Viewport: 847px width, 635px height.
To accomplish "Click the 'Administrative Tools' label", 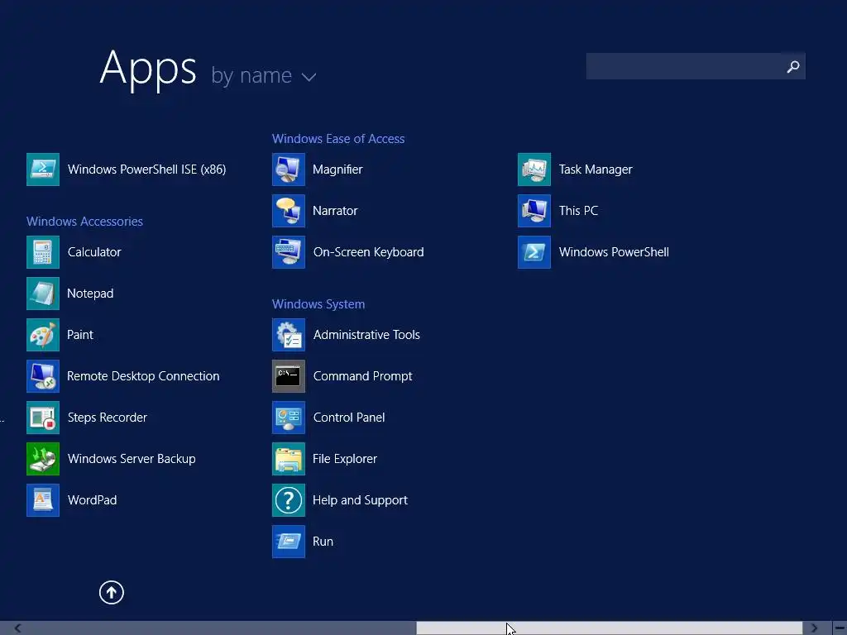I will click(366, 335).
